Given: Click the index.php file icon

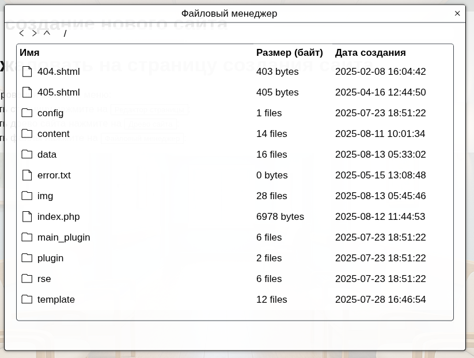Looking at the screenshot, I should coord(27,216).
